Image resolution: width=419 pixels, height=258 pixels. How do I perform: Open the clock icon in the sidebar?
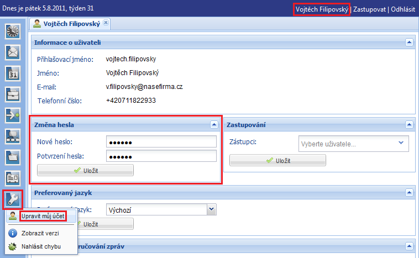click(12, 31)
